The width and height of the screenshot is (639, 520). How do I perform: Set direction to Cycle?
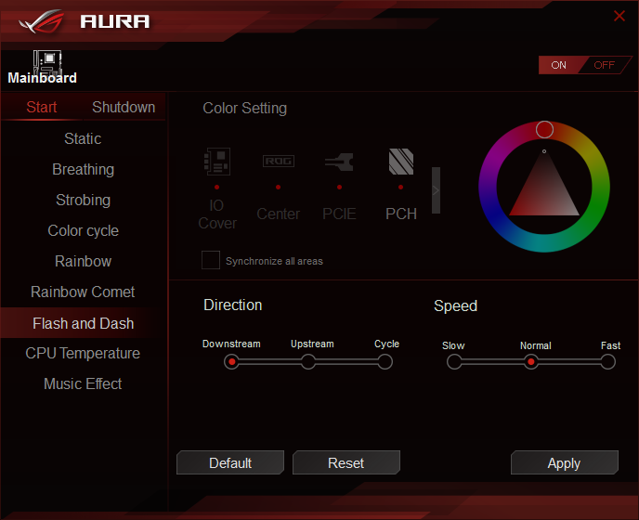tap(385, 361)
